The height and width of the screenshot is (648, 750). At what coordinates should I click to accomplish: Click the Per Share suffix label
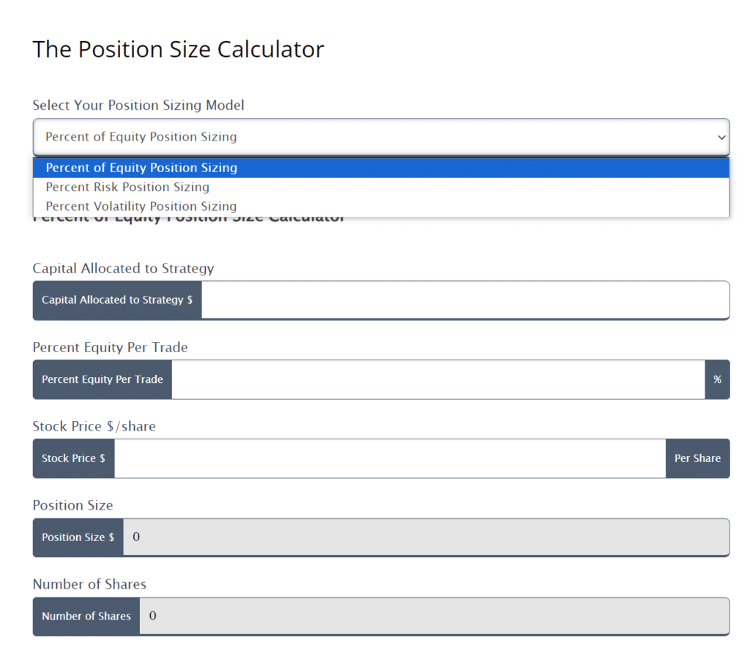697,458
